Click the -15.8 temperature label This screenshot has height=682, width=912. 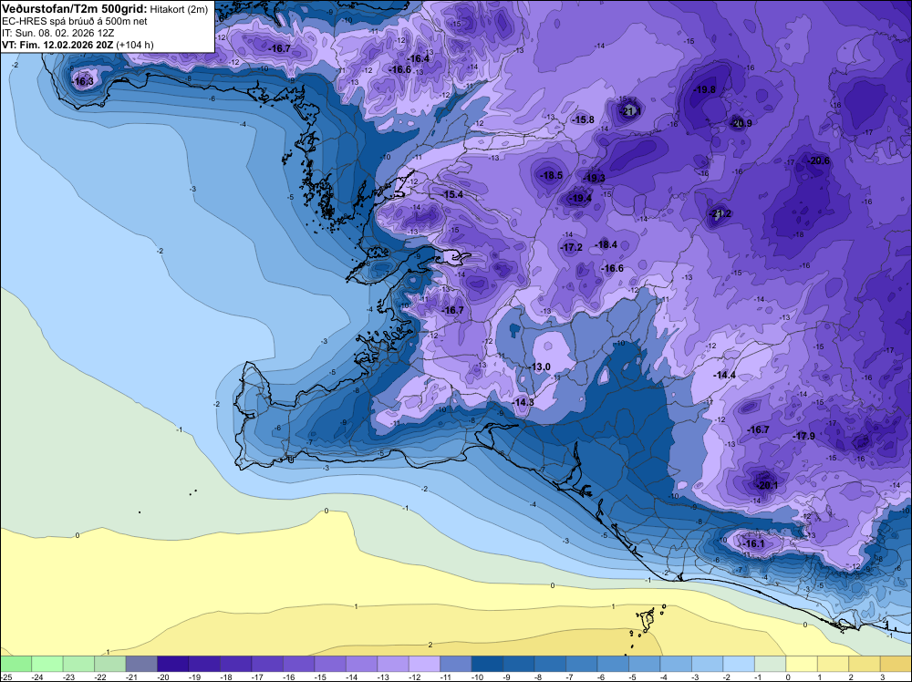(583, 119)
